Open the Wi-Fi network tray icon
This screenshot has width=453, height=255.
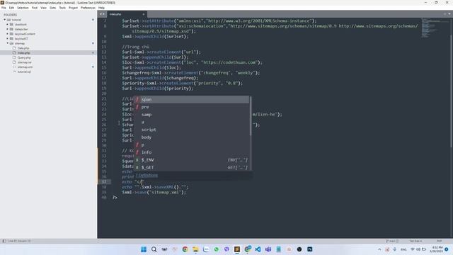coord(413,249)
